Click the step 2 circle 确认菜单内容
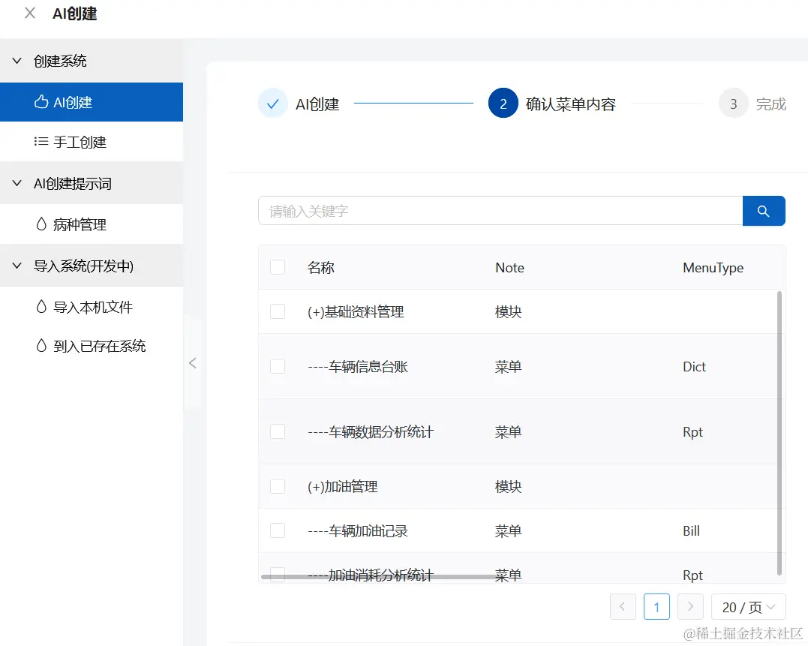The image size is (808, 646). [x=503, y=104]
